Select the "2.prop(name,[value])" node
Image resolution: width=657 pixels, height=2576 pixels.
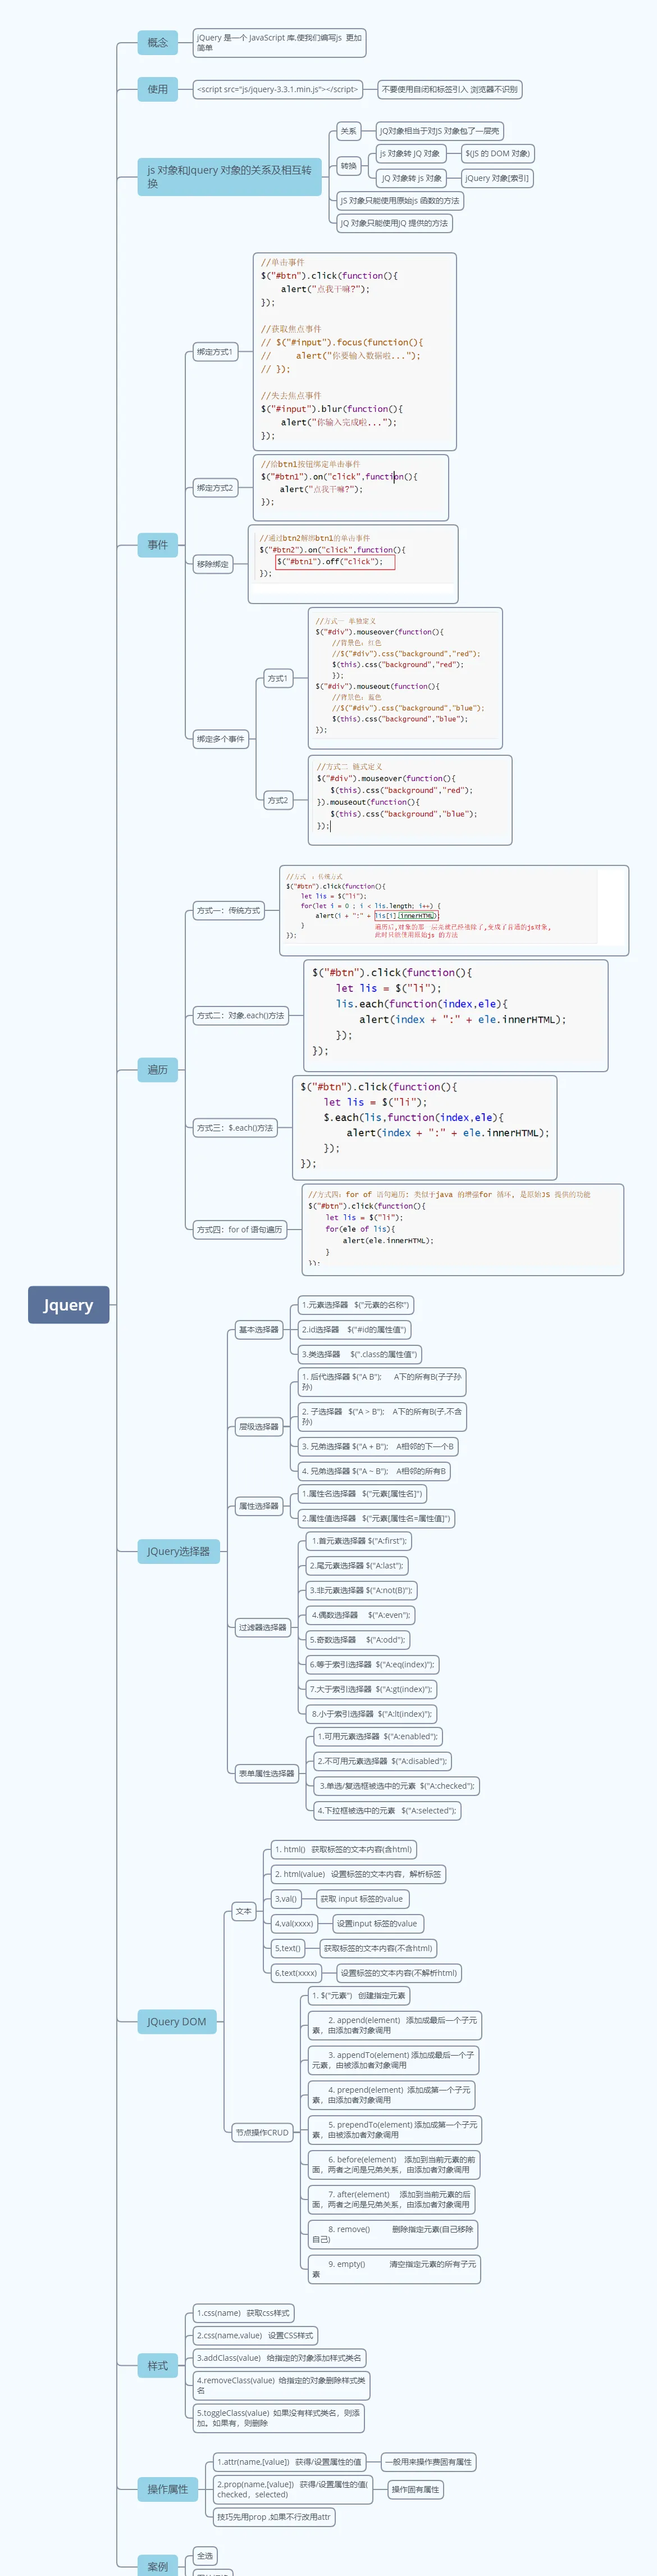click(x=293, y=2489)
